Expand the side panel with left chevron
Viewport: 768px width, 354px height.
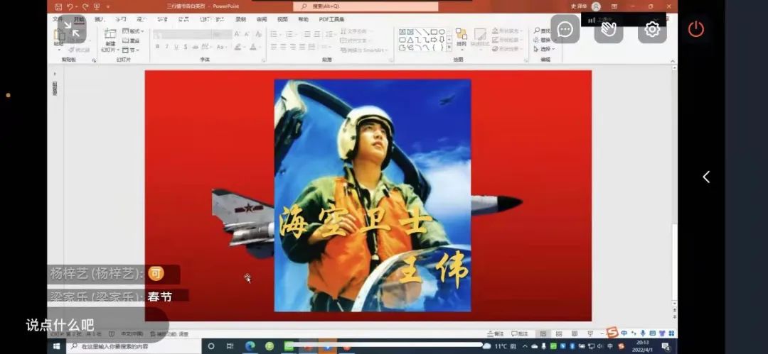click(x=705, y=177)
